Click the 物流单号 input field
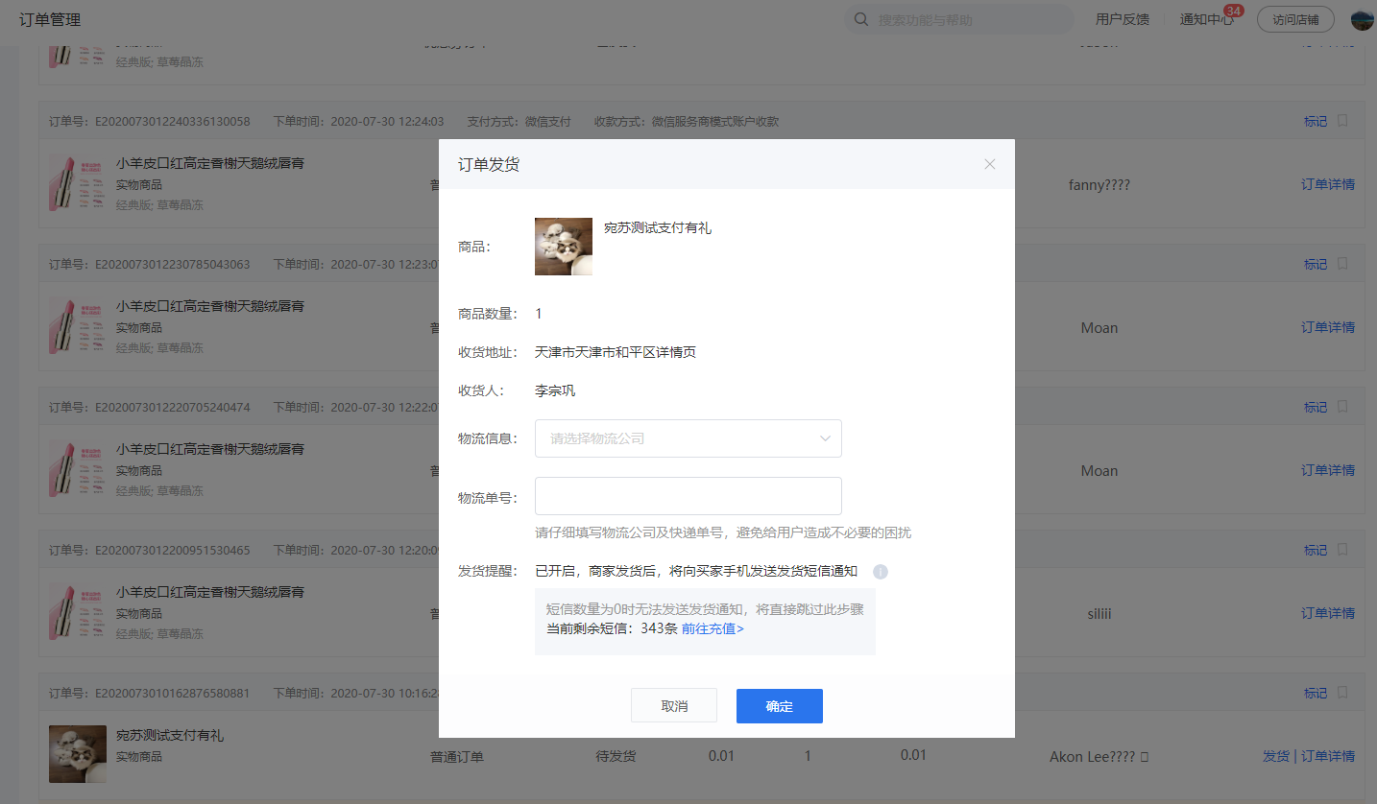This screenshot has height=804, width=1377. (688, 496)
